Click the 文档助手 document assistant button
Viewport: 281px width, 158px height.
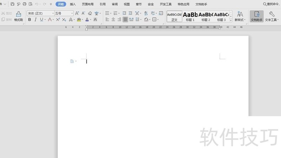257,16
